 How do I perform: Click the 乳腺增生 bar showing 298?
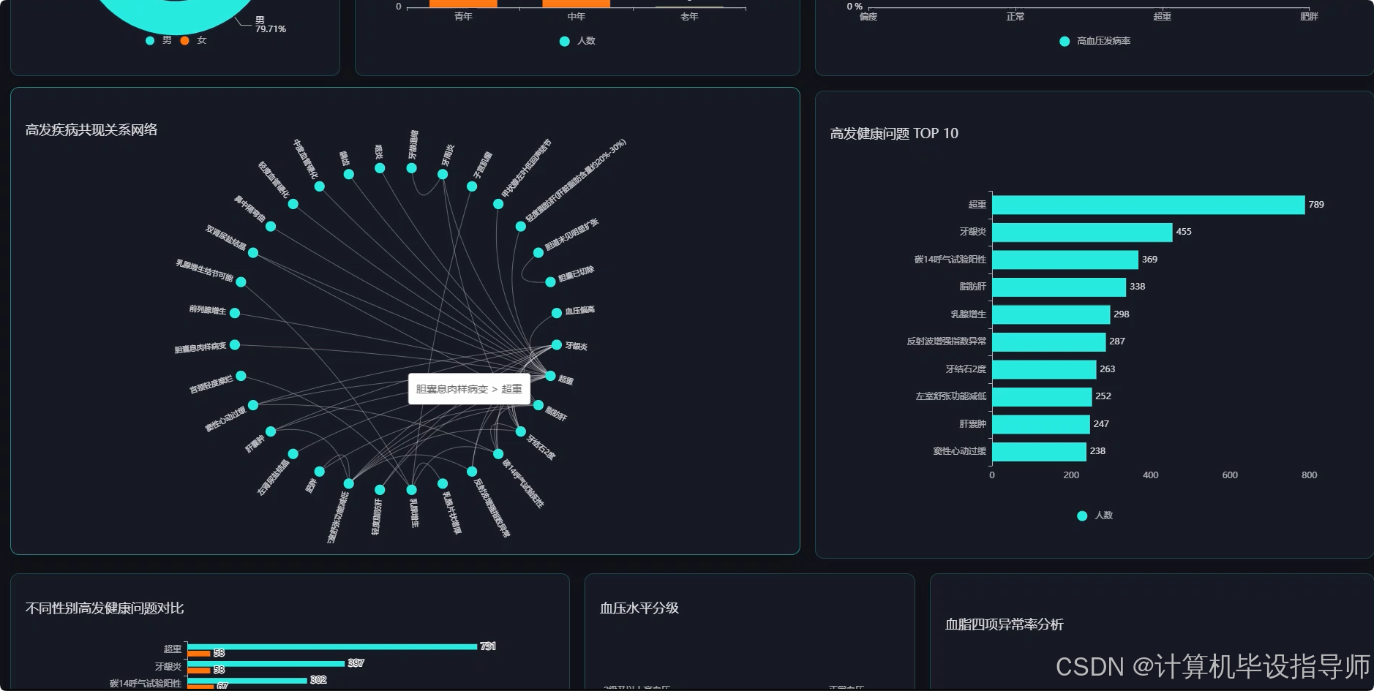pyautogui.click(x=1051, y=314)
